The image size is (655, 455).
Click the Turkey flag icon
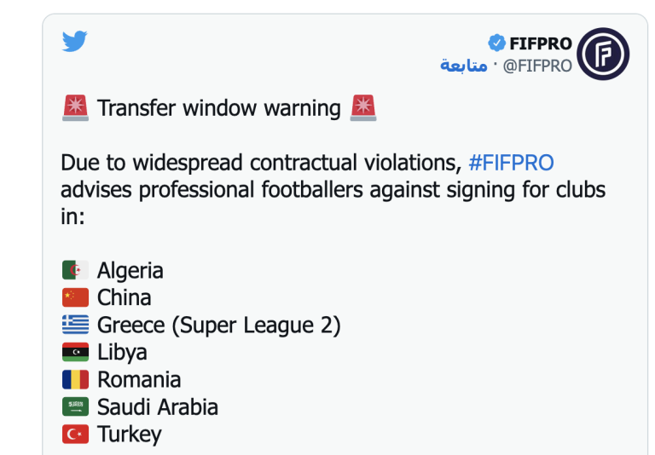(x=75, y=435)
